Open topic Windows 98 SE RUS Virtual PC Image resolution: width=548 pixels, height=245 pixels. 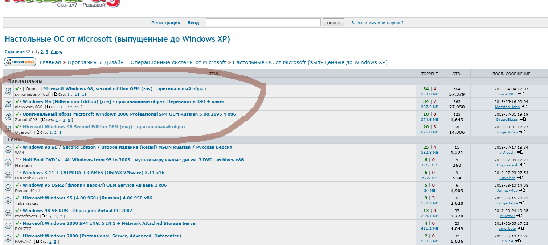(77, 211)
